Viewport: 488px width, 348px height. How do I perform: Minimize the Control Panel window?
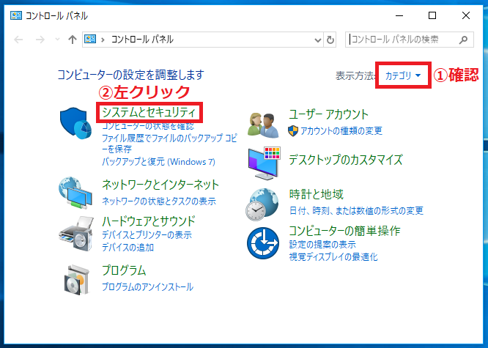399,15
